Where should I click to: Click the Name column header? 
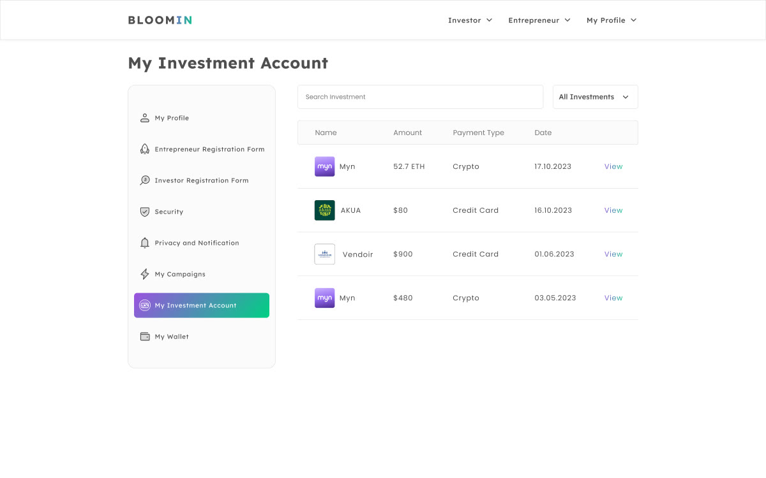click(326, 133)
